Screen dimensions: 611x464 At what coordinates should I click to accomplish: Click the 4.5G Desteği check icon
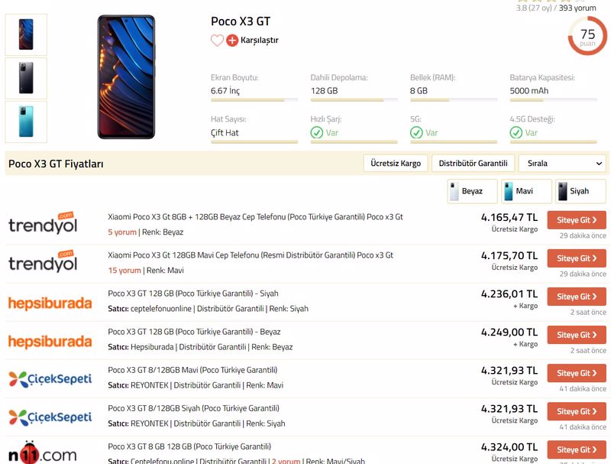coord(516,133)
